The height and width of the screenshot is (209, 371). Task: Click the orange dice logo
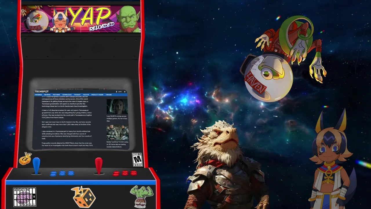tap(83, 197)
